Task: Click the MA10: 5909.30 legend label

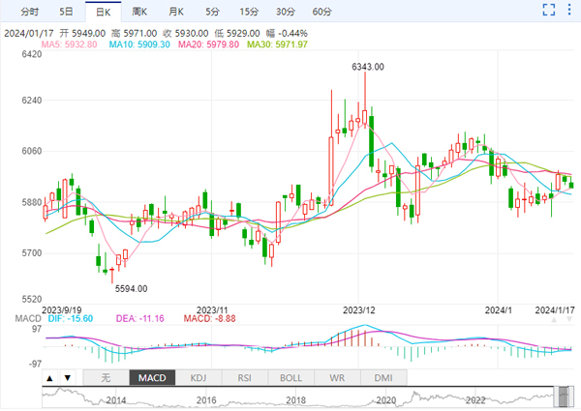Action: (x=139, y=44)
